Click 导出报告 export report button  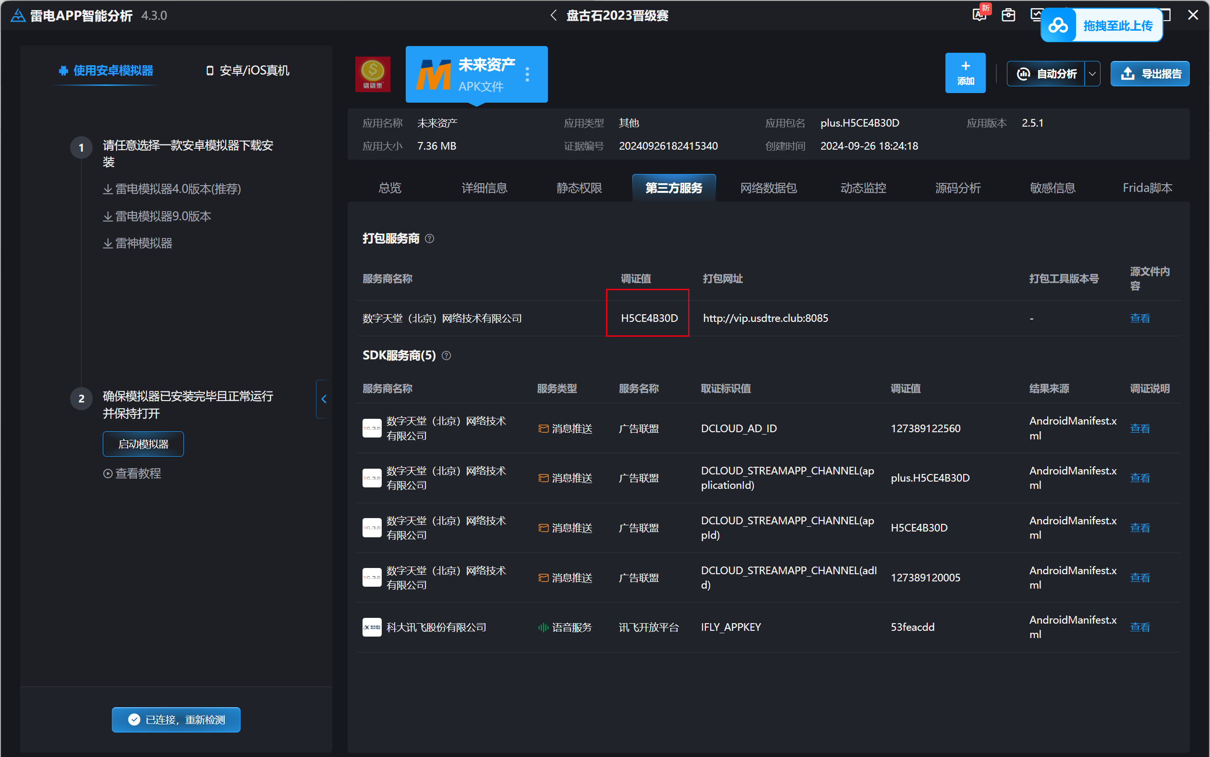1150,74
